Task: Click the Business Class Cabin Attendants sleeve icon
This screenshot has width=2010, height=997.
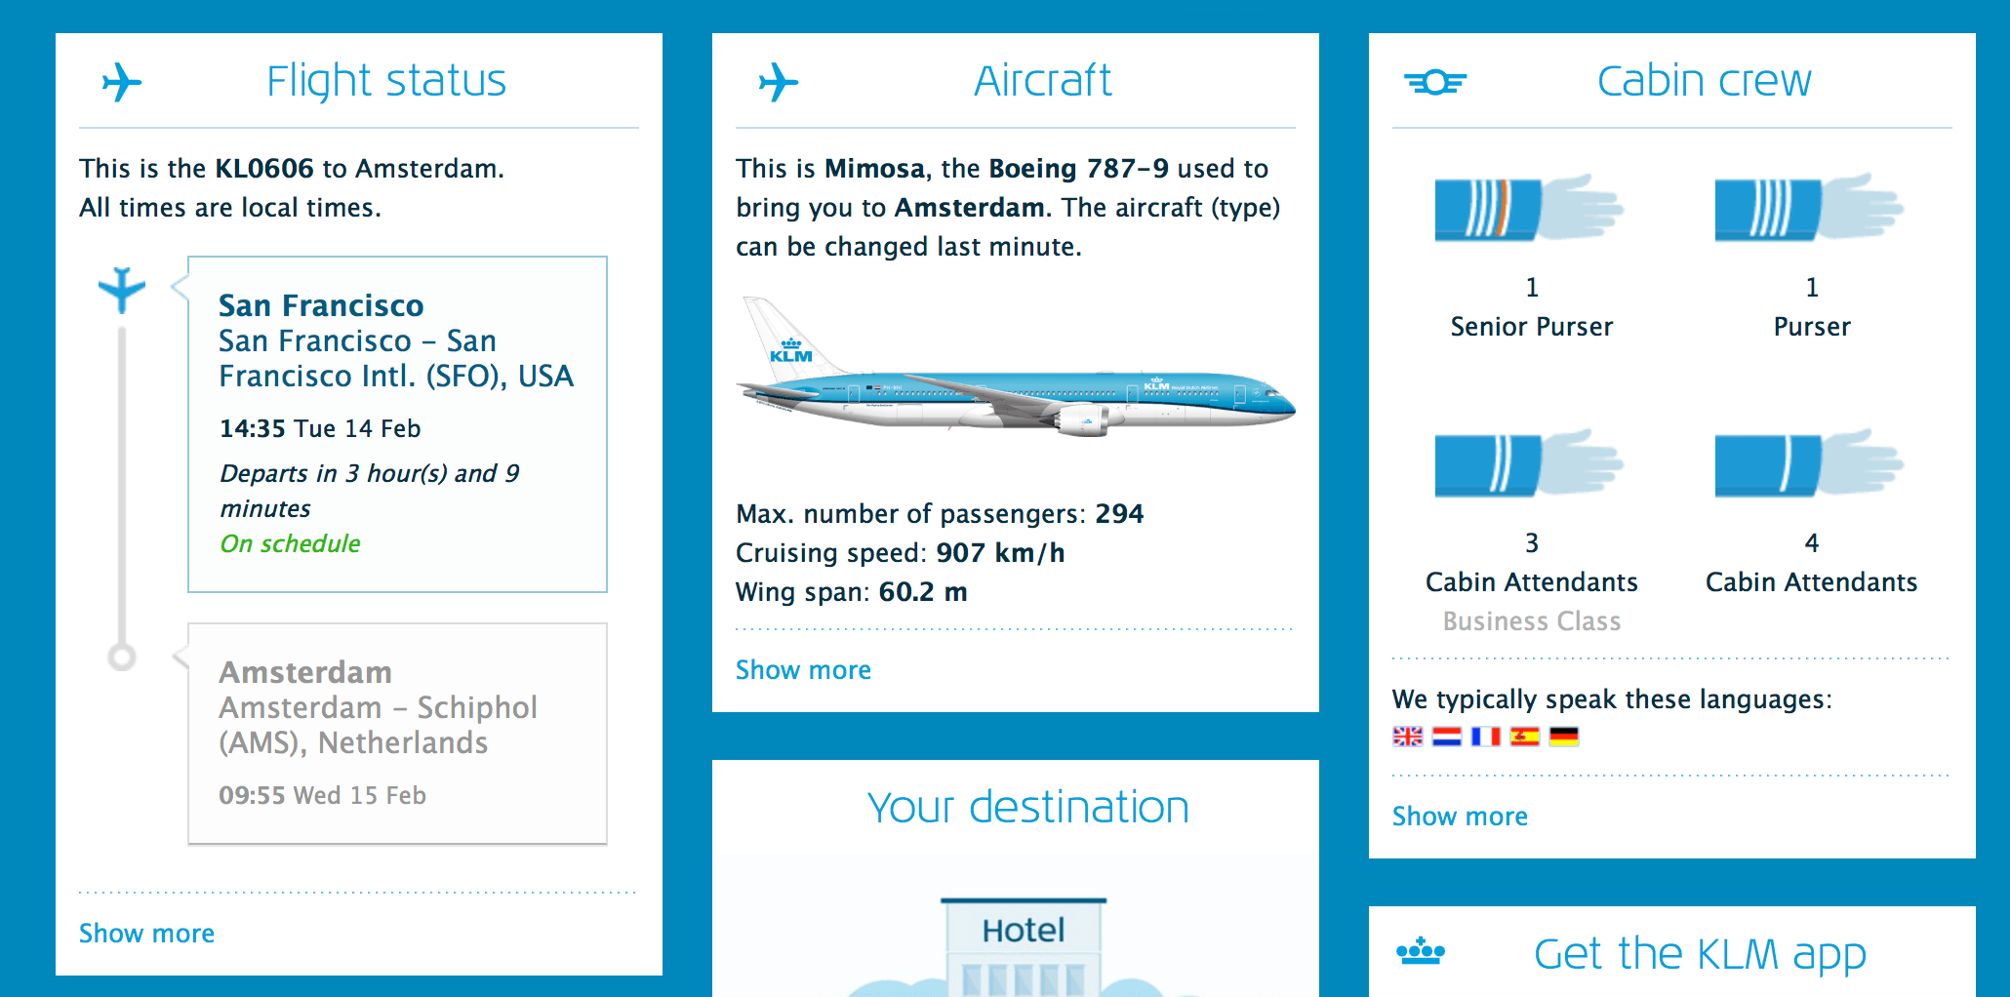Action: (x=1528, y=463)
